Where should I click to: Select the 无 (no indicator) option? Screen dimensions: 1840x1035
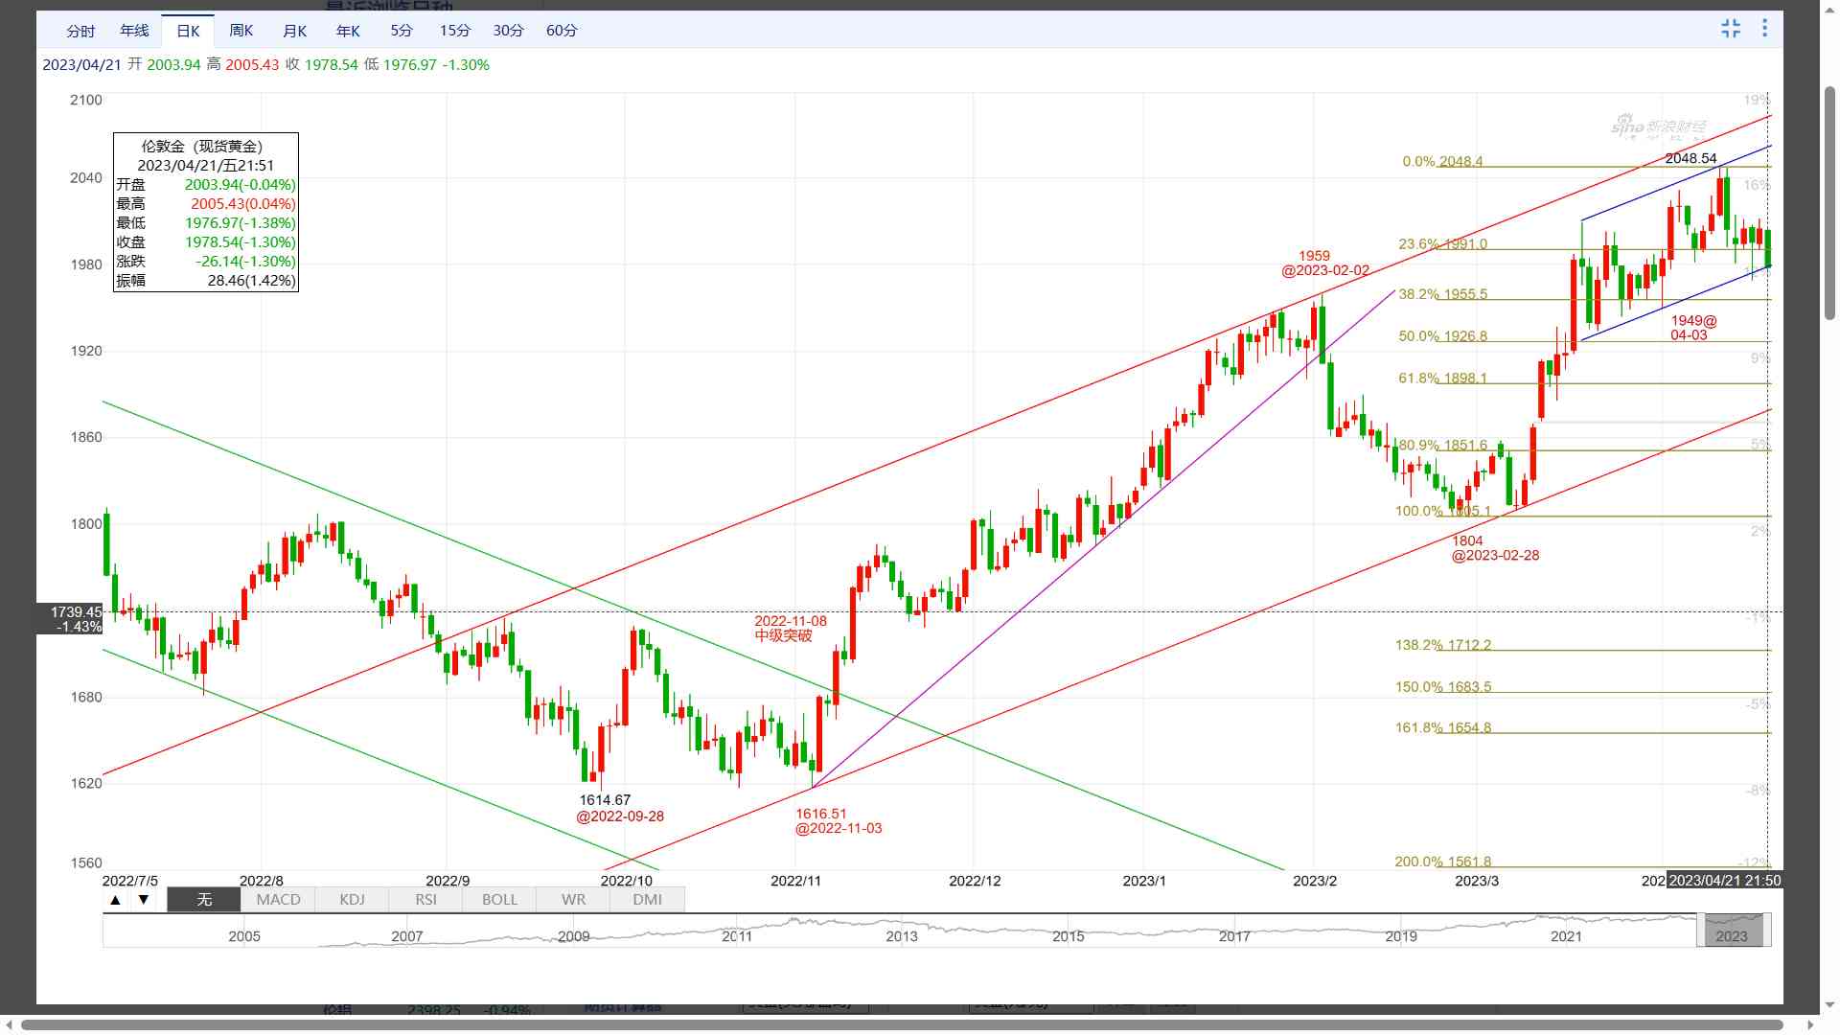(x=204, y=900)
